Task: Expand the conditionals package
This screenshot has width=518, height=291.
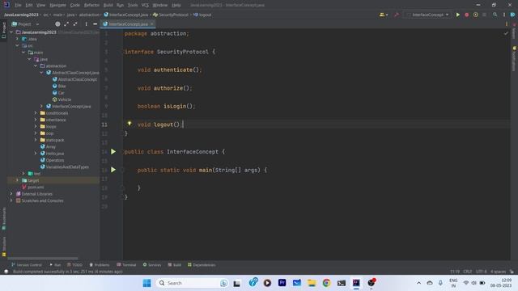Action: pyautogui.click(x=36, y=113)
